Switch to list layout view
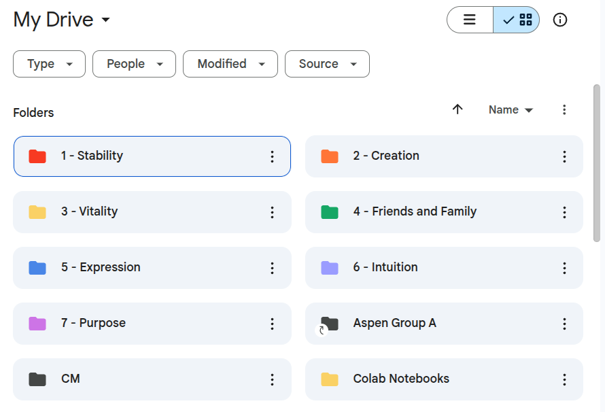Image resolution: width=605 pixels, height=412 pixels. pyautogui.click(x=470, y=20)
